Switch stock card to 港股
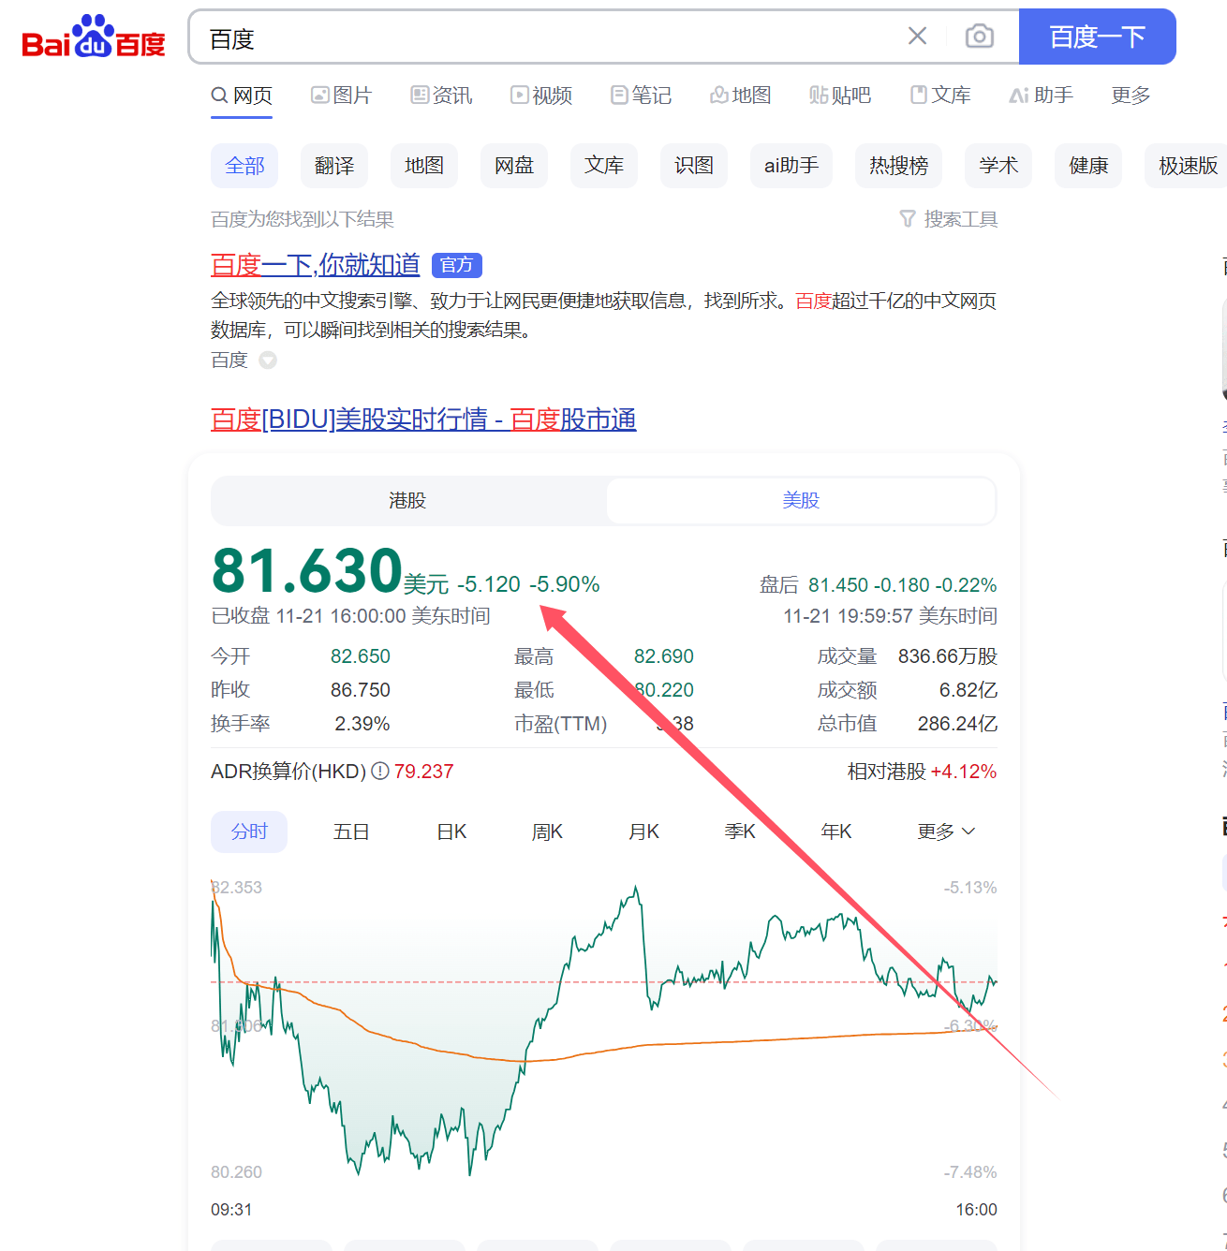 click(x=408, y=501)
